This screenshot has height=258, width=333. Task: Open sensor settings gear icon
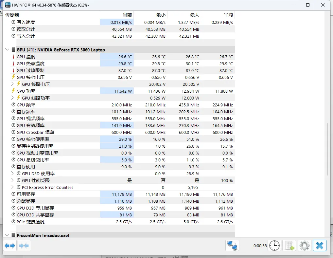coord(304,246)
